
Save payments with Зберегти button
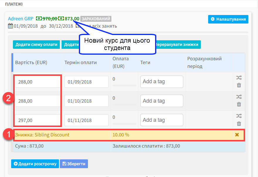pos(74,164)
